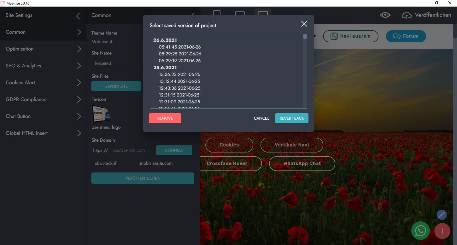The image size is (457, 245).
Task: Close the saved version dialog with X
Action: point(304,24)
